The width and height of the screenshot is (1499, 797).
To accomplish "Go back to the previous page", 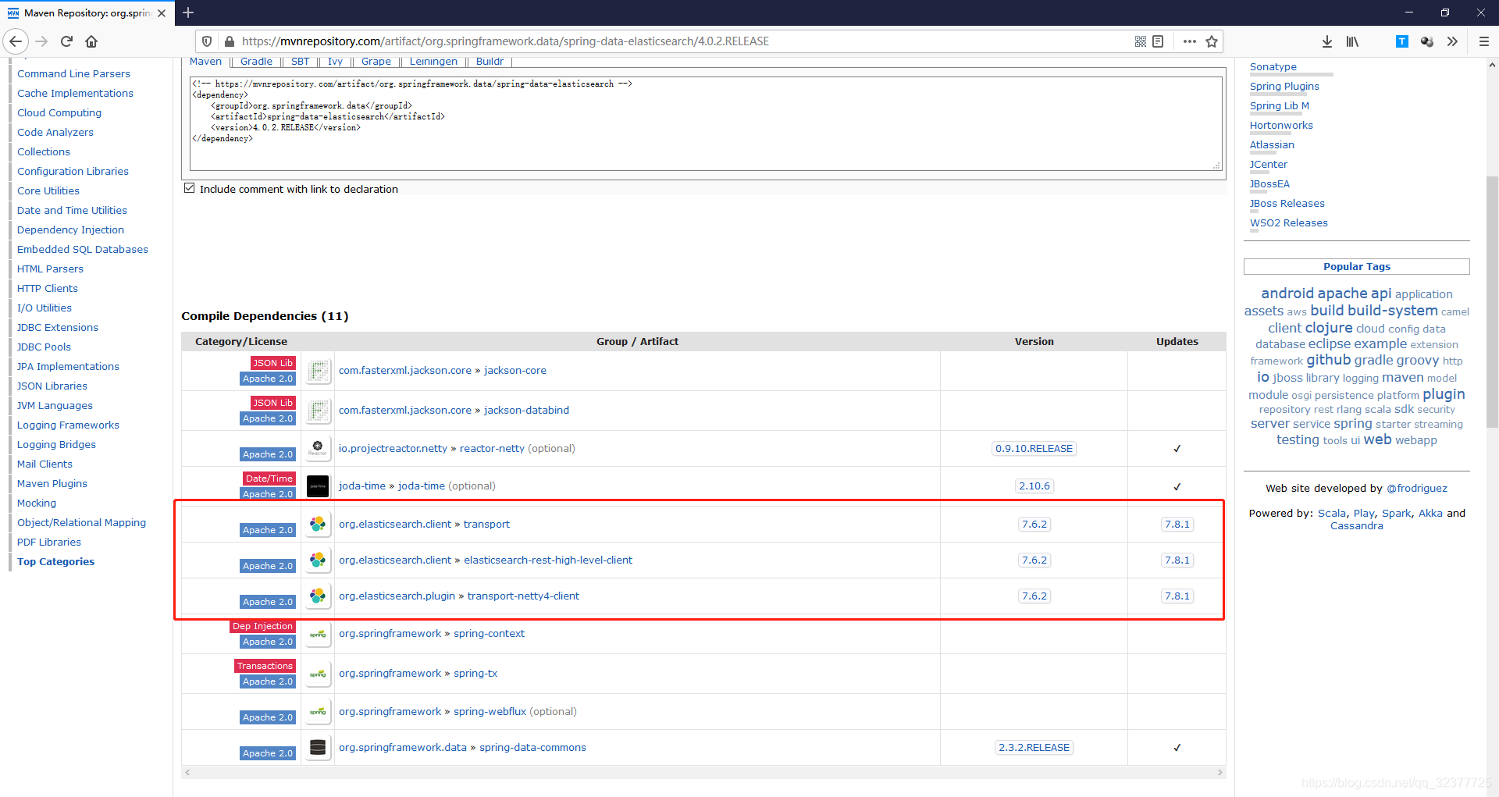I will [x=16, y=41].
